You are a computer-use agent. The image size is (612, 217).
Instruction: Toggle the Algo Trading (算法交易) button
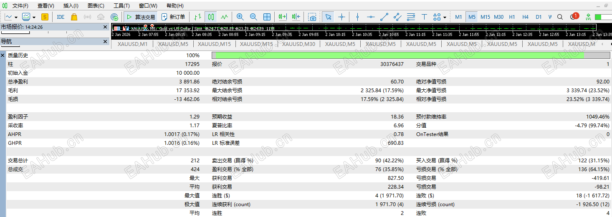(141, 17)
